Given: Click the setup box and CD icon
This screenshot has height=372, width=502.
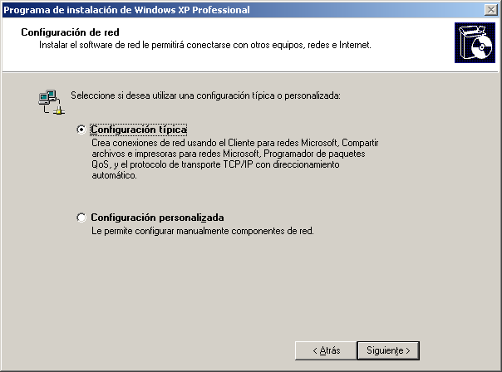Looking at the screenshot, I should tap(474, 44).
